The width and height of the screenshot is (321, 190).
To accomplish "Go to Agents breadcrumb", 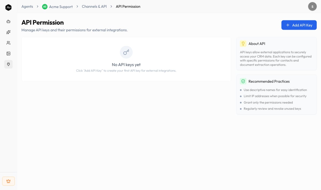I will pos(27,6).
